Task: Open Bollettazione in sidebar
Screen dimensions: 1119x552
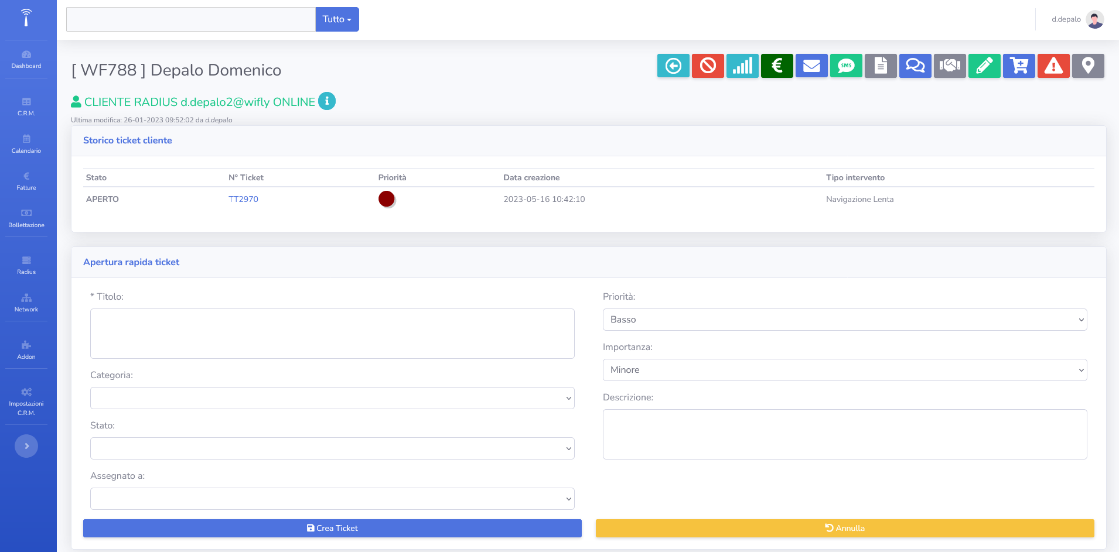Action: click(x=26, y=219)
